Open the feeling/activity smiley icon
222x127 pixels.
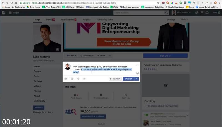click(x=72, y=79)
